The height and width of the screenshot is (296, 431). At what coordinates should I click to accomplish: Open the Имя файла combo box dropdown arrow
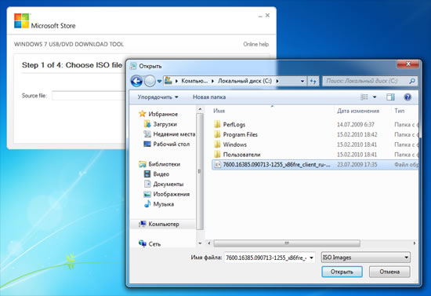(x=312, y=258)
